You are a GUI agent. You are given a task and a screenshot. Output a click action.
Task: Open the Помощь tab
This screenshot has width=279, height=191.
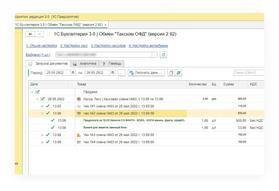coord(112,63)
